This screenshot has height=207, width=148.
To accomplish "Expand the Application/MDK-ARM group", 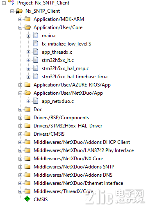I will pos(20,19).
